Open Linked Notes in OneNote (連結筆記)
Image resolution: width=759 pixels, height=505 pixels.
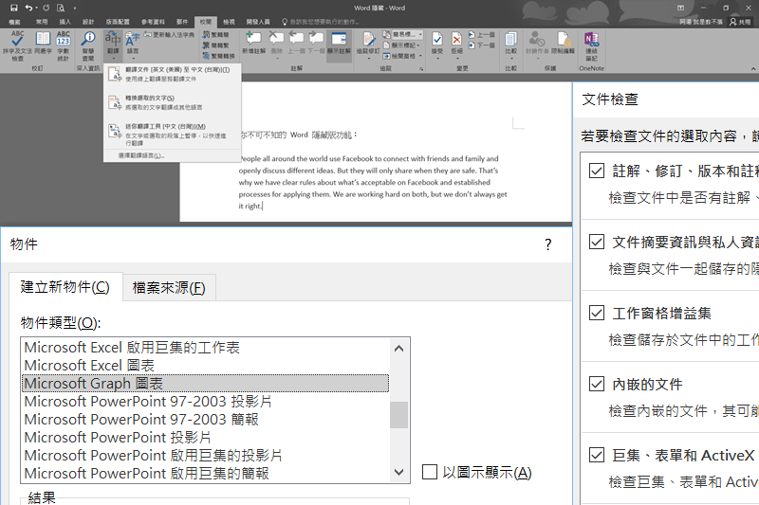tap(591, 45)
